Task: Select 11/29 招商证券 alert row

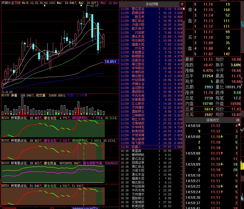Action: pos(151,13)
